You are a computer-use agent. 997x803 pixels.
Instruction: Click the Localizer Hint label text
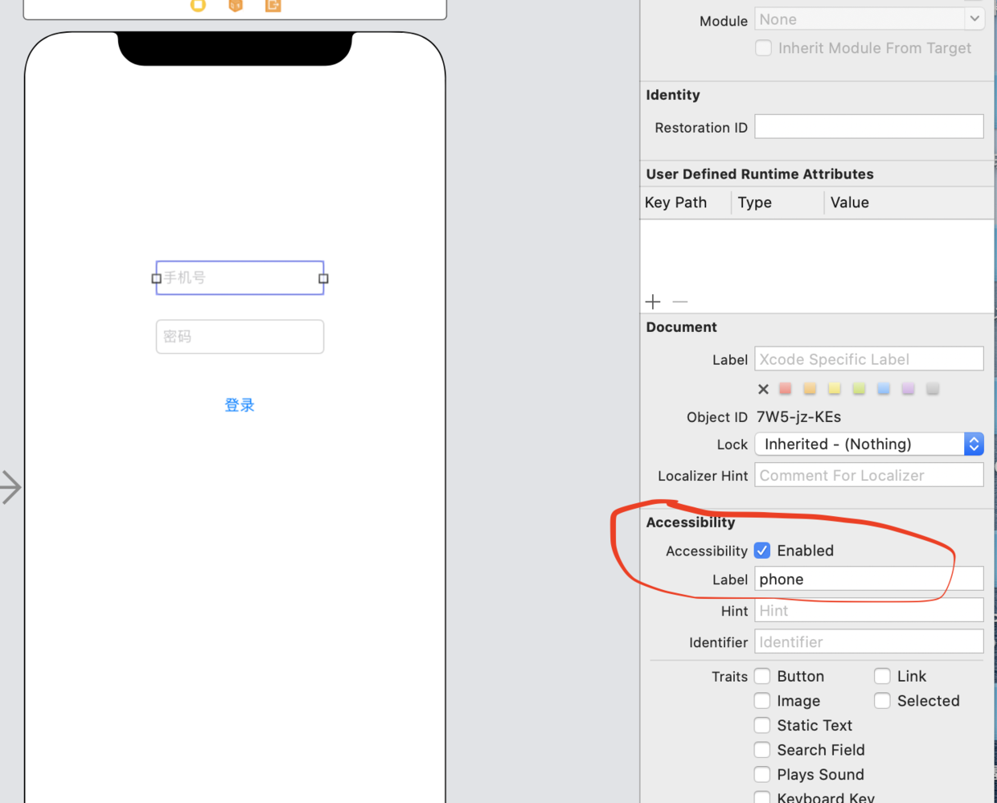click(x=703, y=476)
